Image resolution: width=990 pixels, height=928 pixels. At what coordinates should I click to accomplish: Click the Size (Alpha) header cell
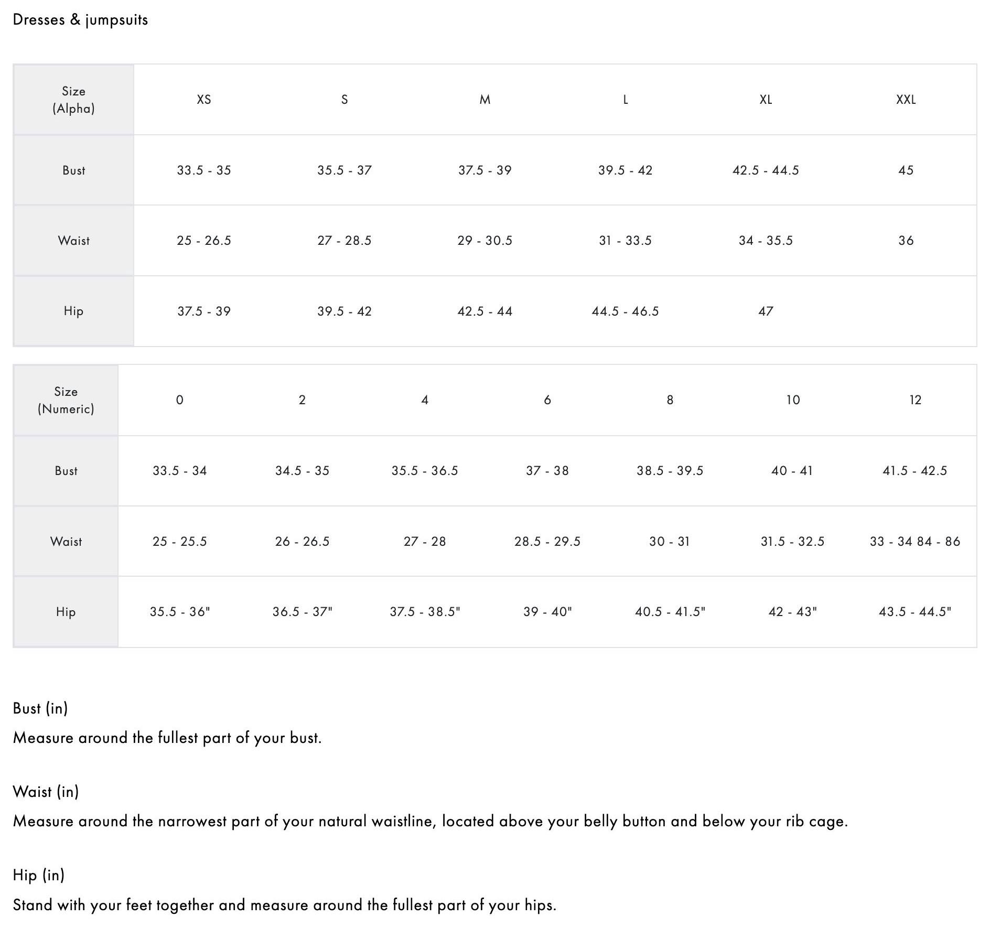[x=73, y=100]
